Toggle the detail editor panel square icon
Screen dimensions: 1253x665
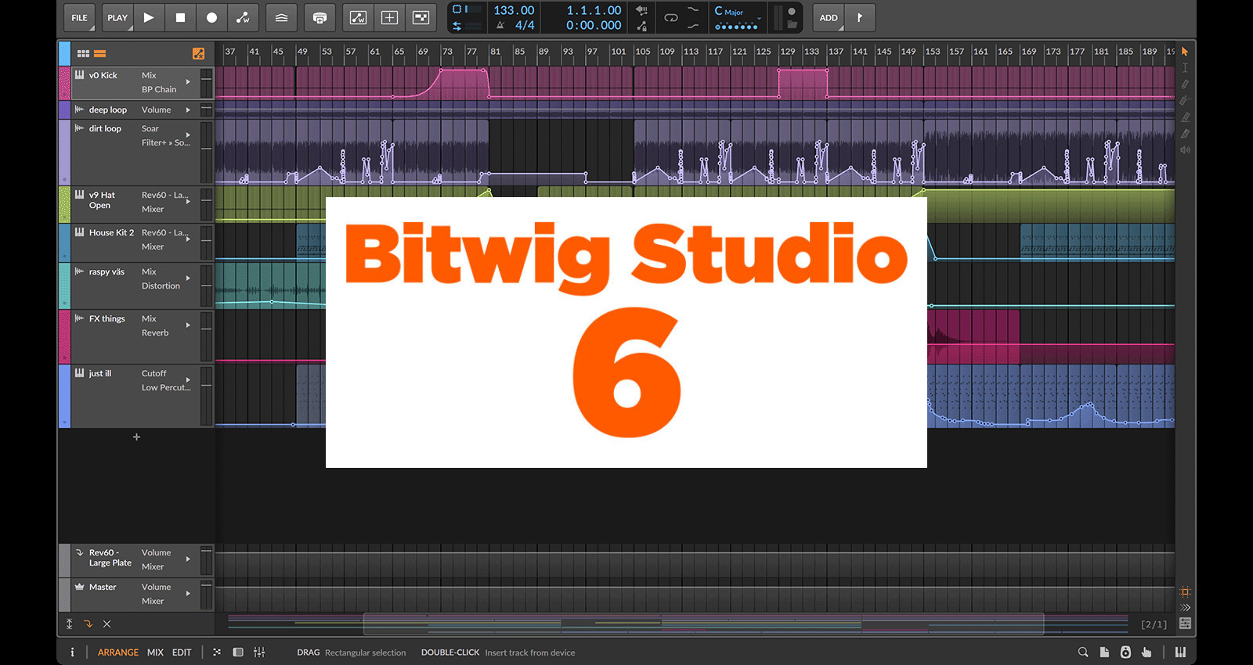coord(238,652)
